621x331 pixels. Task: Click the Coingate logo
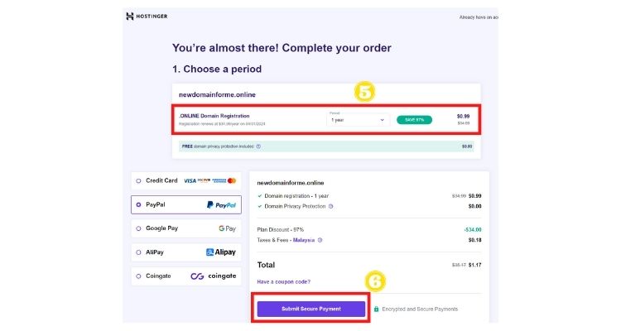(x=213, y=276)
